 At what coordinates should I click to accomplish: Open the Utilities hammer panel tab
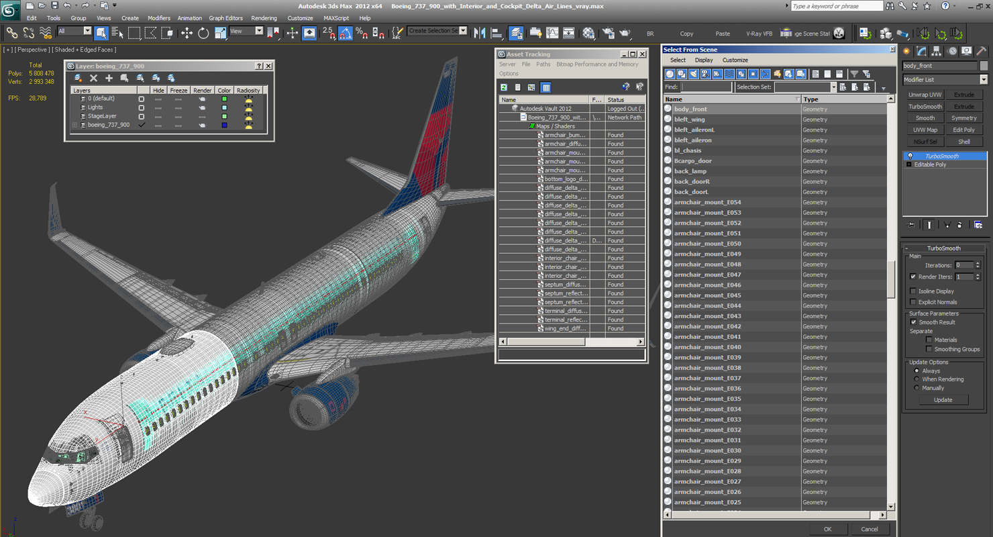pos(981,51)
